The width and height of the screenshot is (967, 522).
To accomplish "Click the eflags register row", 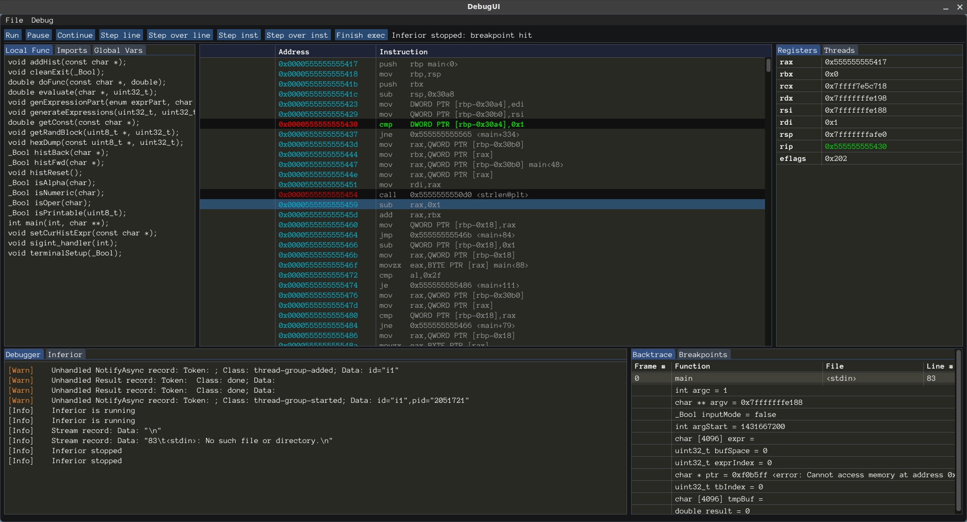I will pyautogui.click(x=869, y=158).
